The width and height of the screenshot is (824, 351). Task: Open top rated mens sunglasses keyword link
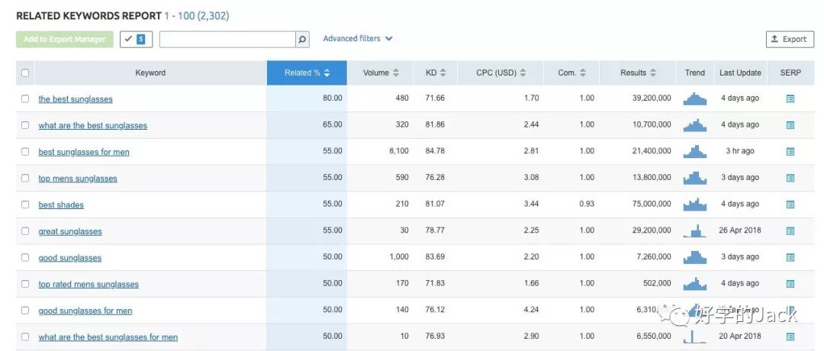click(x=89, y=285)
